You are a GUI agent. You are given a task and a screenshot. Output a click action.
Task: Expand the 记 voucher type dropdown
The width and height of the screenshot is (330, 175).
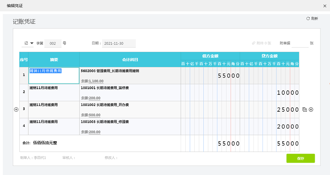pyautogui.click(x=29, y=43)
